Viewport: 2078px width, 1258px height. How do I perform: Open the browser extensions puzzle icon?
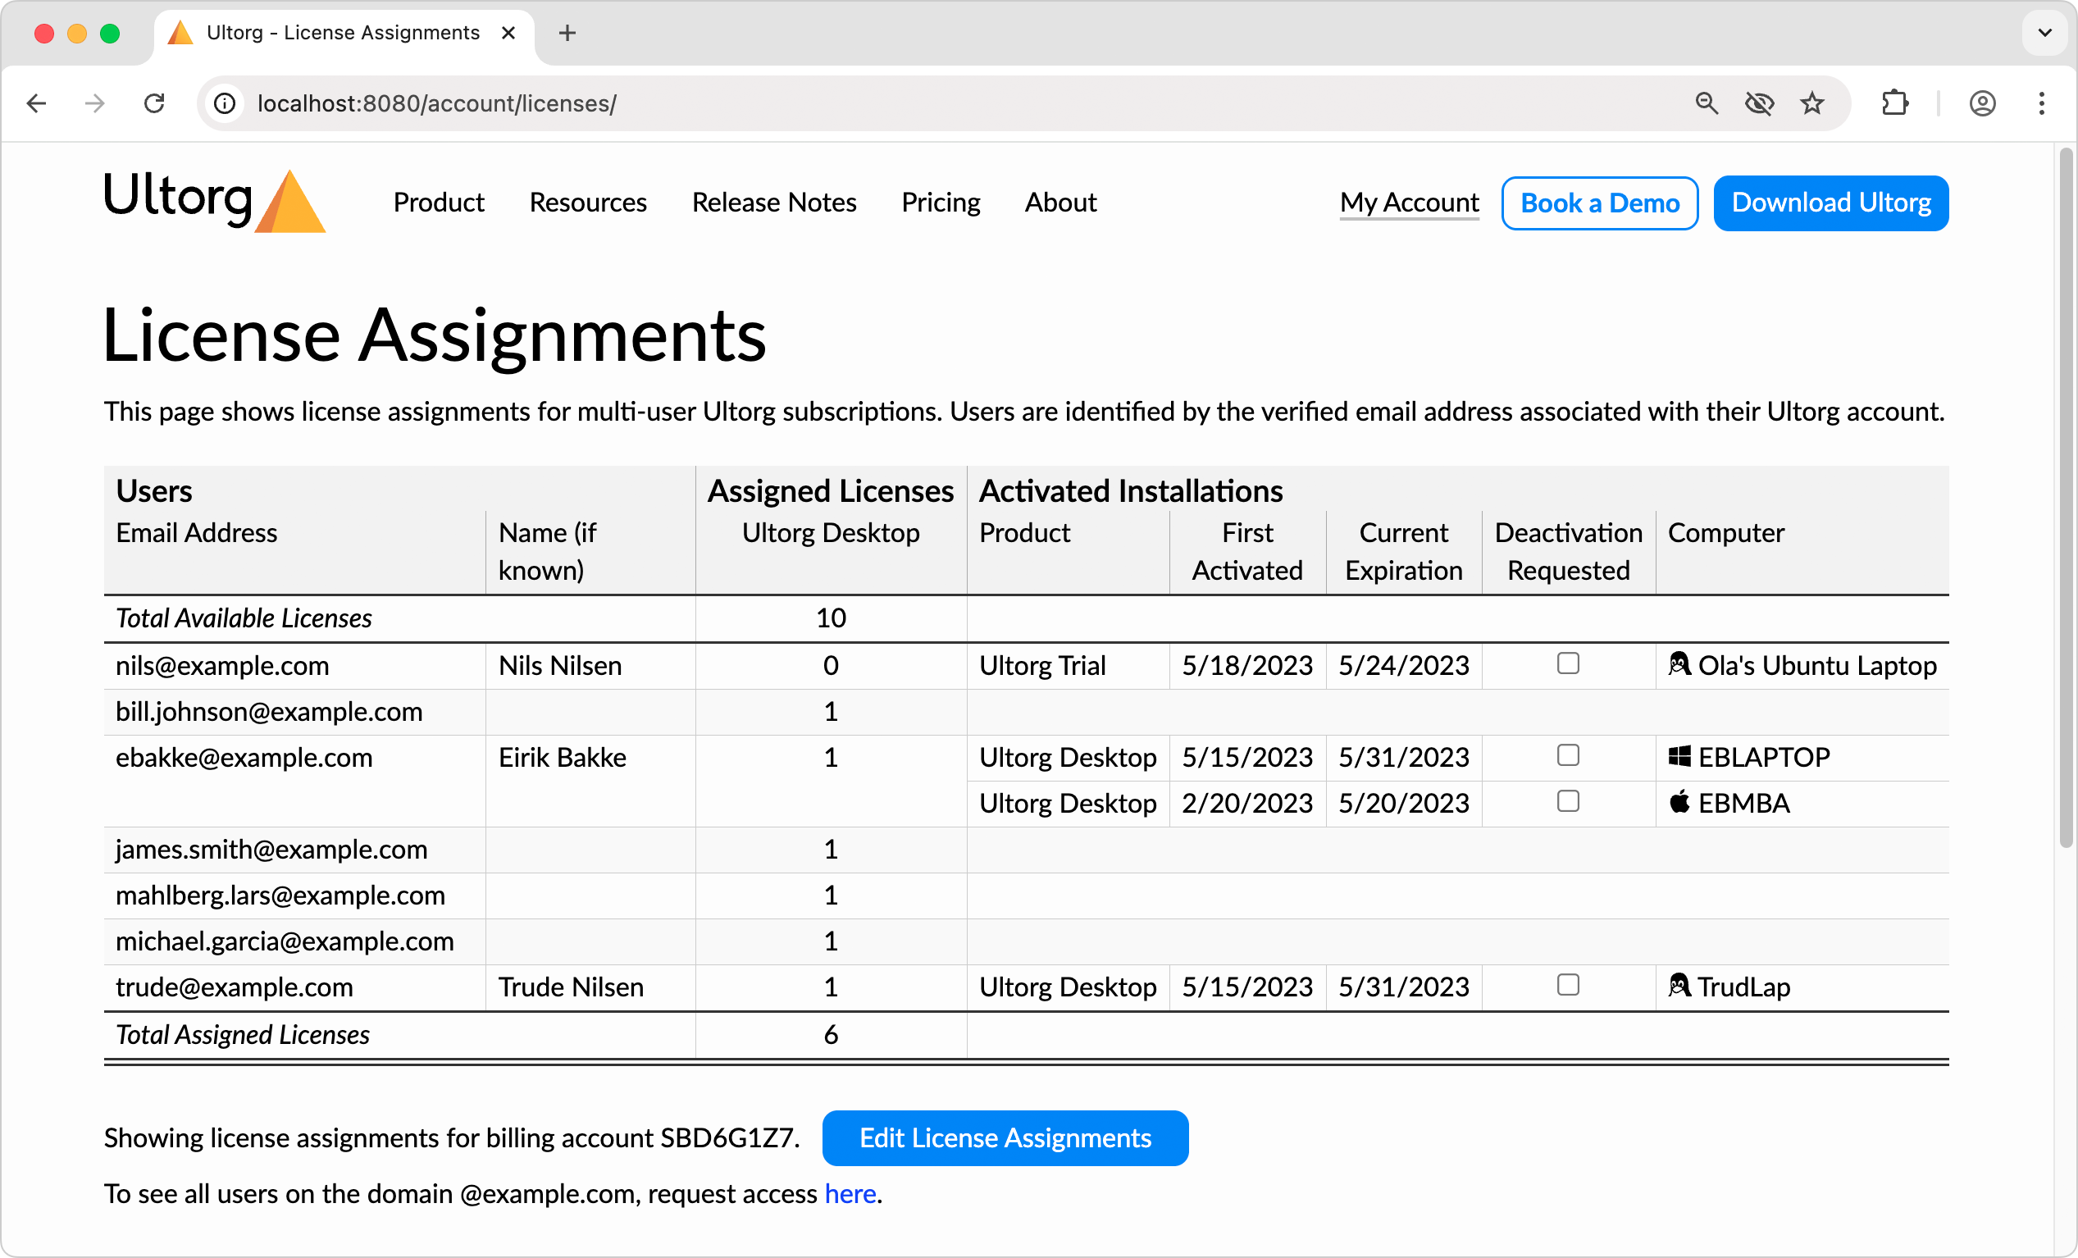[x=1895, y=103]
